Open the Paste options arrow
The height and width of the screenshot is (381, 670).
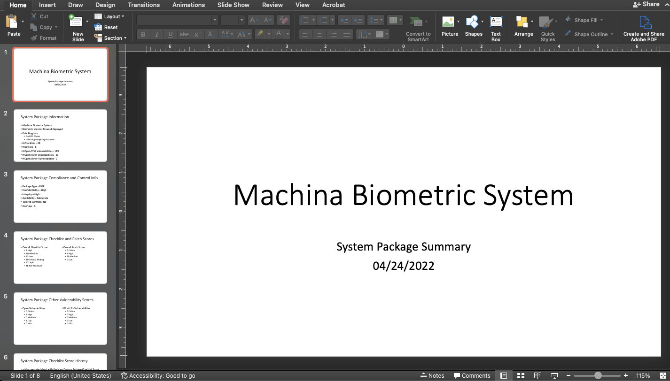[x=23, y=22]
